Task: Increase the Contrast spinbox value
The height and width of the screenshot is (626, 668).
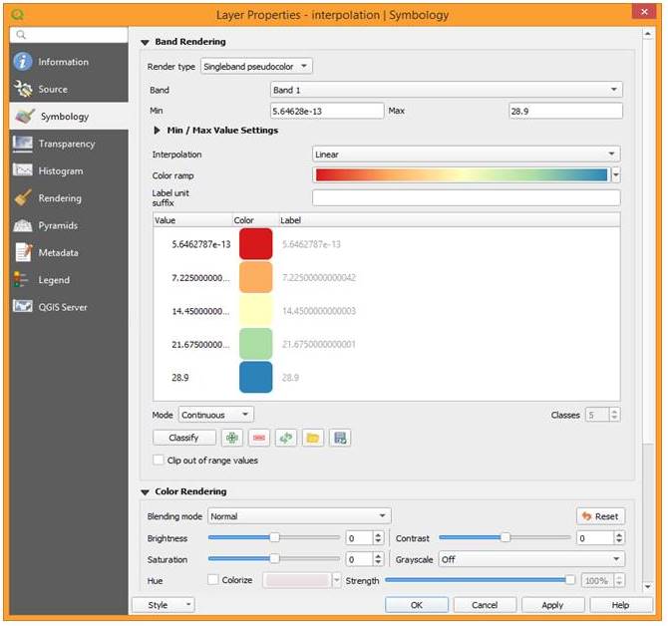Action: pos(619,534)
